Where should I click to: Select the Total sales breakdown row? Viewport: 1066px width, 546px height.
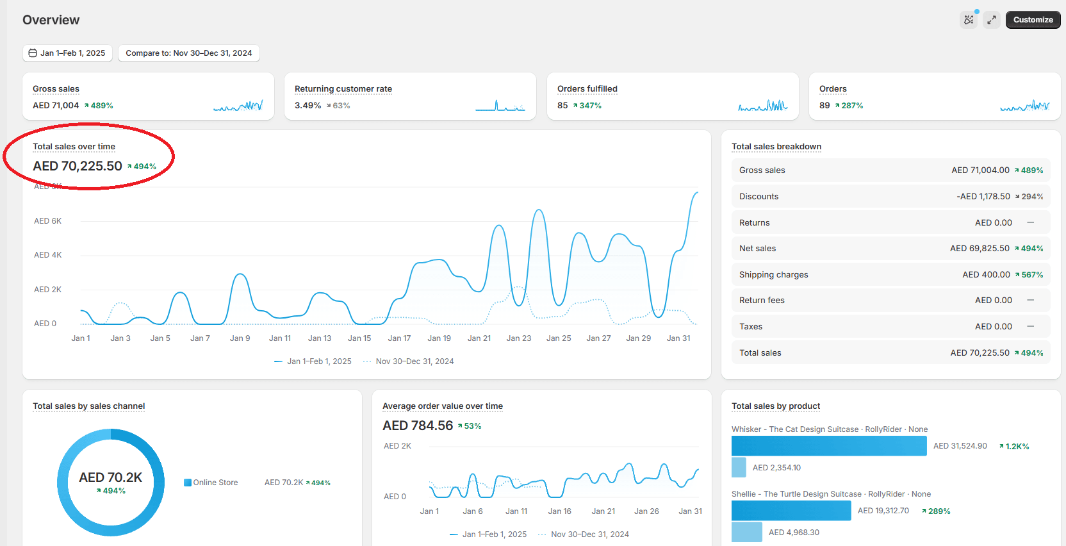point(891,352)
